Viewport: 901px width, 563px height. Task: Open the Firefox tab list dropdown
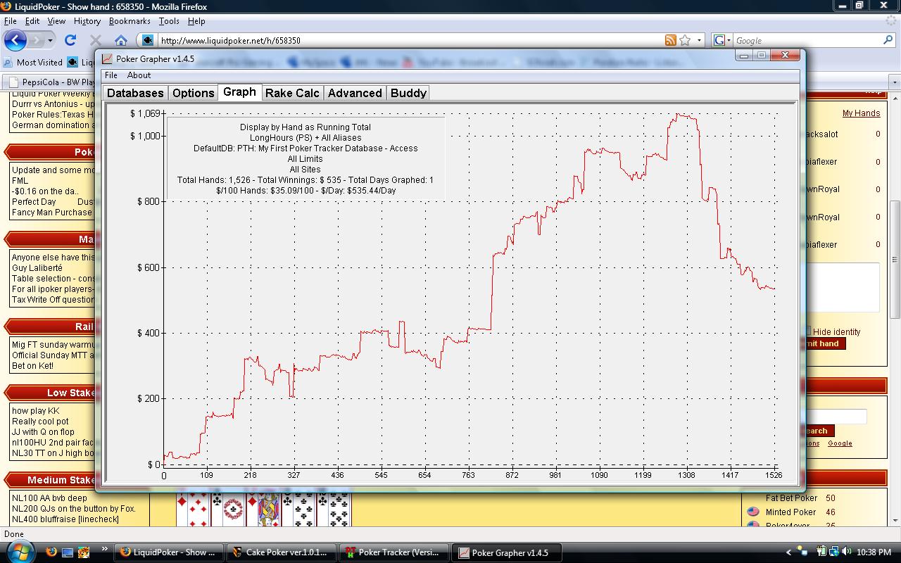tap(895, 82)
